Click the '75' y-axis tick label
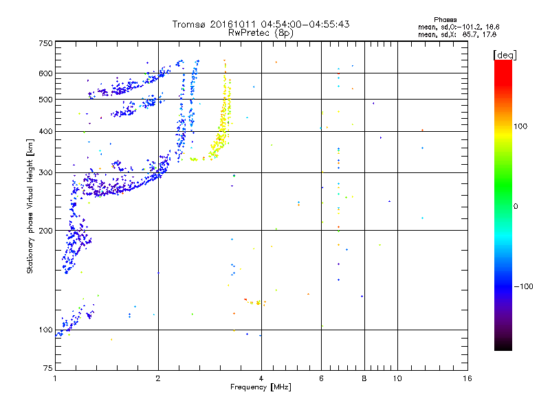The width and height of the screenshot is (550, 412). pos(48,368)
